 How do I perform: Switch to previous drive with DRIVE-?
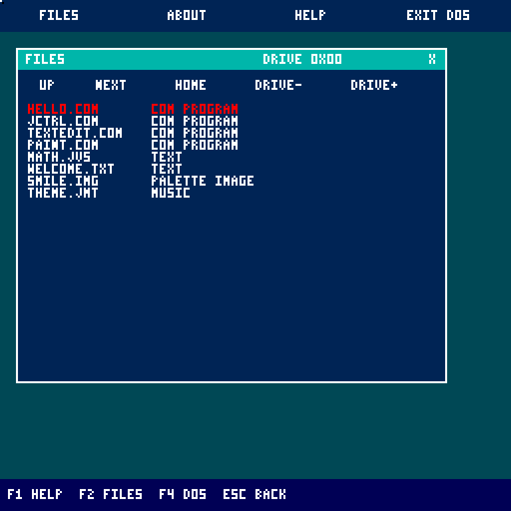[278, 85]
